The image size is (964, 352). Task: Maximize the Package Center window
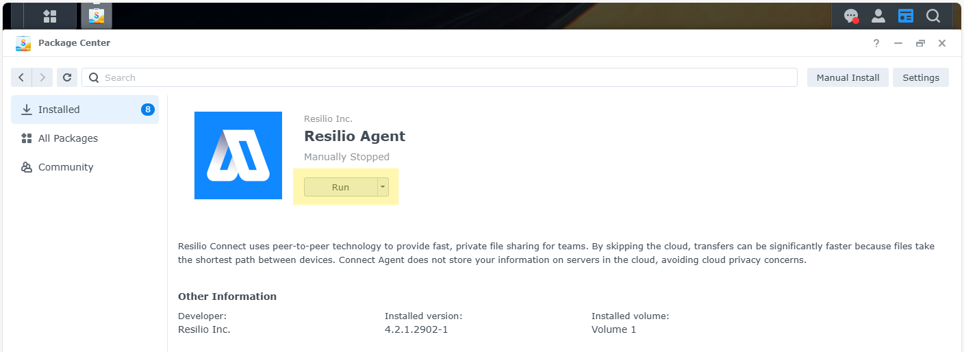(x=920, y=43)
